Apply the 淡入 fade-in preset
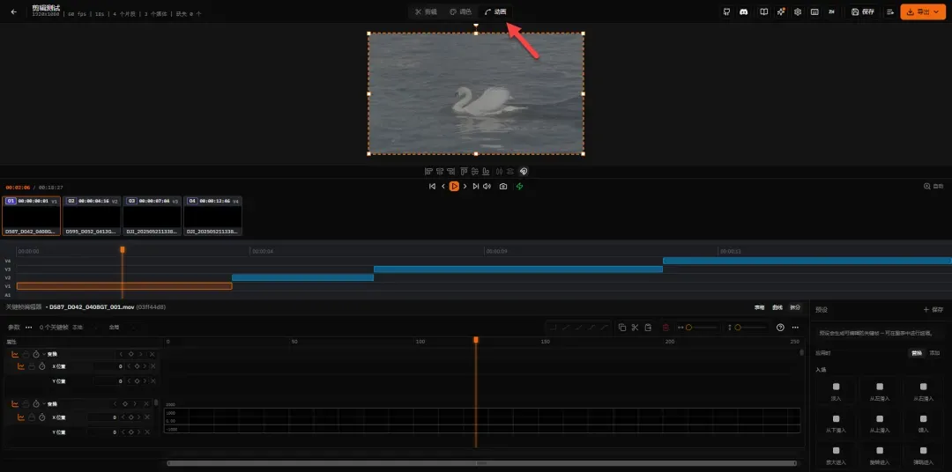The height and width of the screenshot is (472, 952). pos(836,390)
